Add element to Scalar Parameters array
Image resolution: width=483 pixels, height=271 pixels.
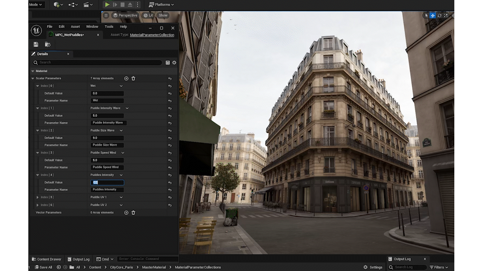(x=126, y=78)
